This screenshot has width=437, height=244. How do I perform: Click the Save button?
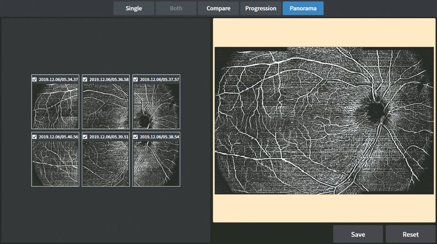tap(358, 234)
